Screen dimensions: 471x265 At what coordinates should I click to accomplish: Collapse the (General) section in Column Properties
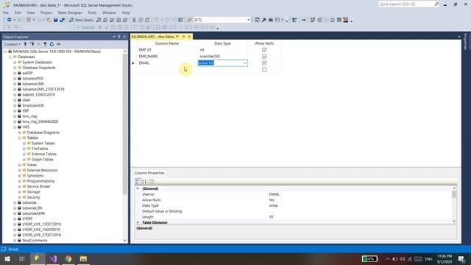(x=138, y=188)
